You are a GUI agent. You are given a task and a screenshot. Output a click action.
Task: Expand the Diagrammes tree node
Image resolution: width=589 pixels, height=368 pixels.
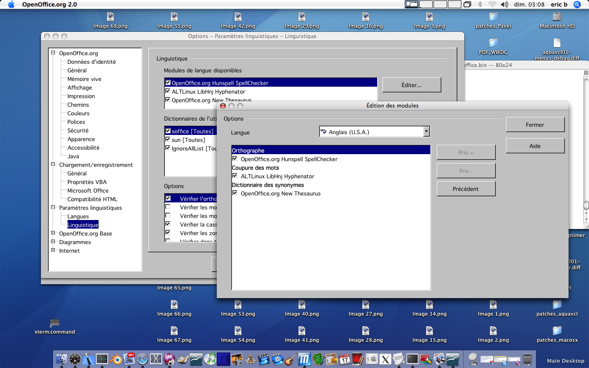pyautogui.click(x=53, y=242)
